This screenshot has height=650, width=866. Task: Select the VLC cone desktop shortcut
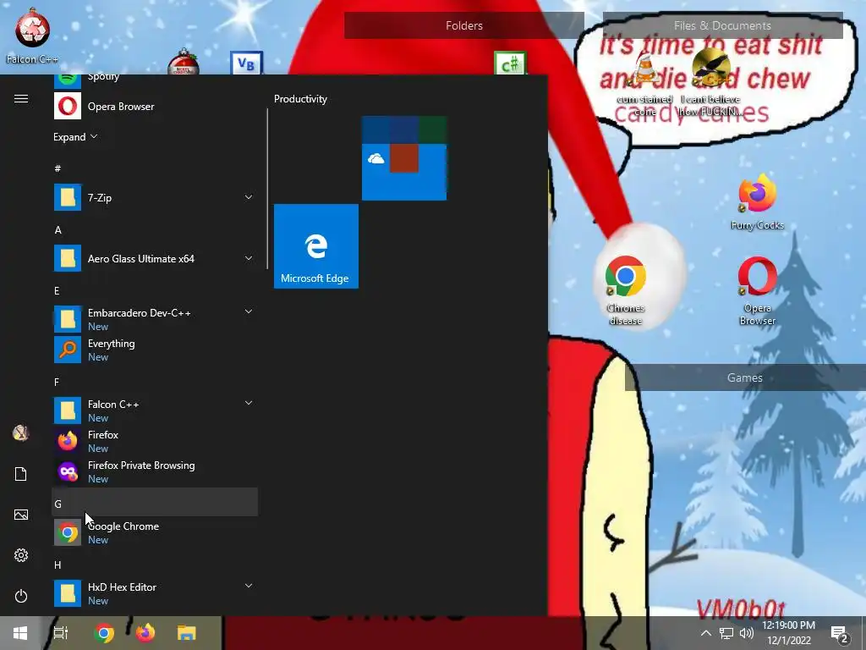[644, 83]
